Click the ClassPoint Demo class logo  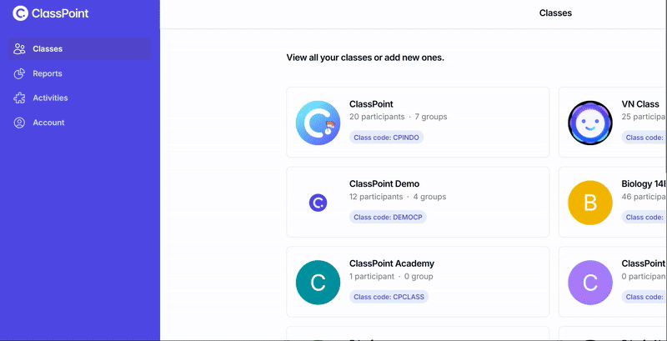click(318, 202)
